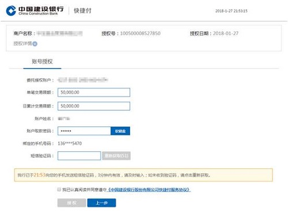Image resolution: width=288 pixels, height=211 pixels.
Task: Check the service agreement checkbox
Action: [x=59, y=190]
